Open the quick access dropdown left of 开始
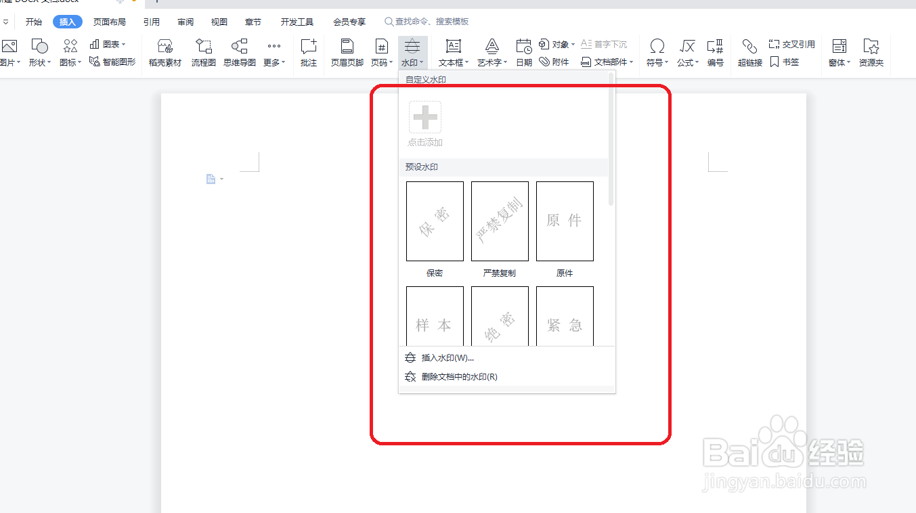This screenshot has width=916, height=513. point(6,22)
